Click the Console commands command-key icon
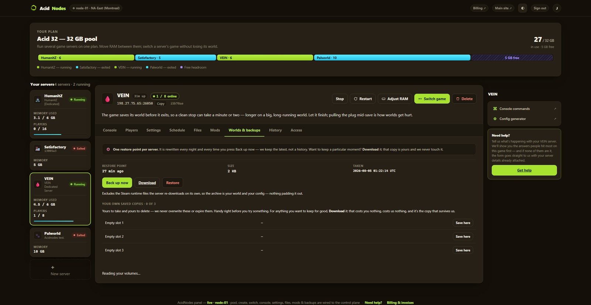 [x=495, y=109]
